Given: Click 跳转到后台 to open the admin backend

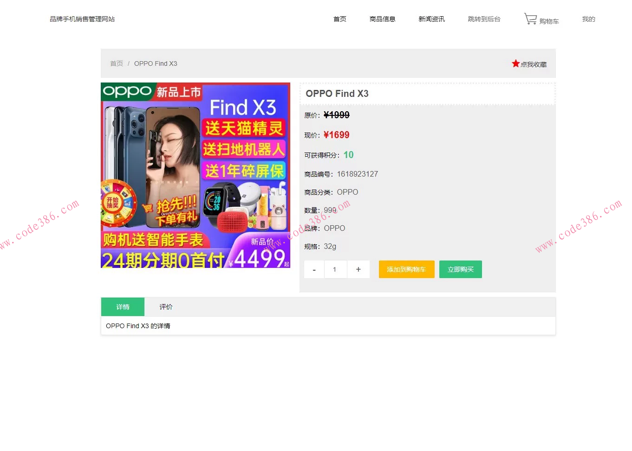Looking at the screenshot, I should coord(484,19).
